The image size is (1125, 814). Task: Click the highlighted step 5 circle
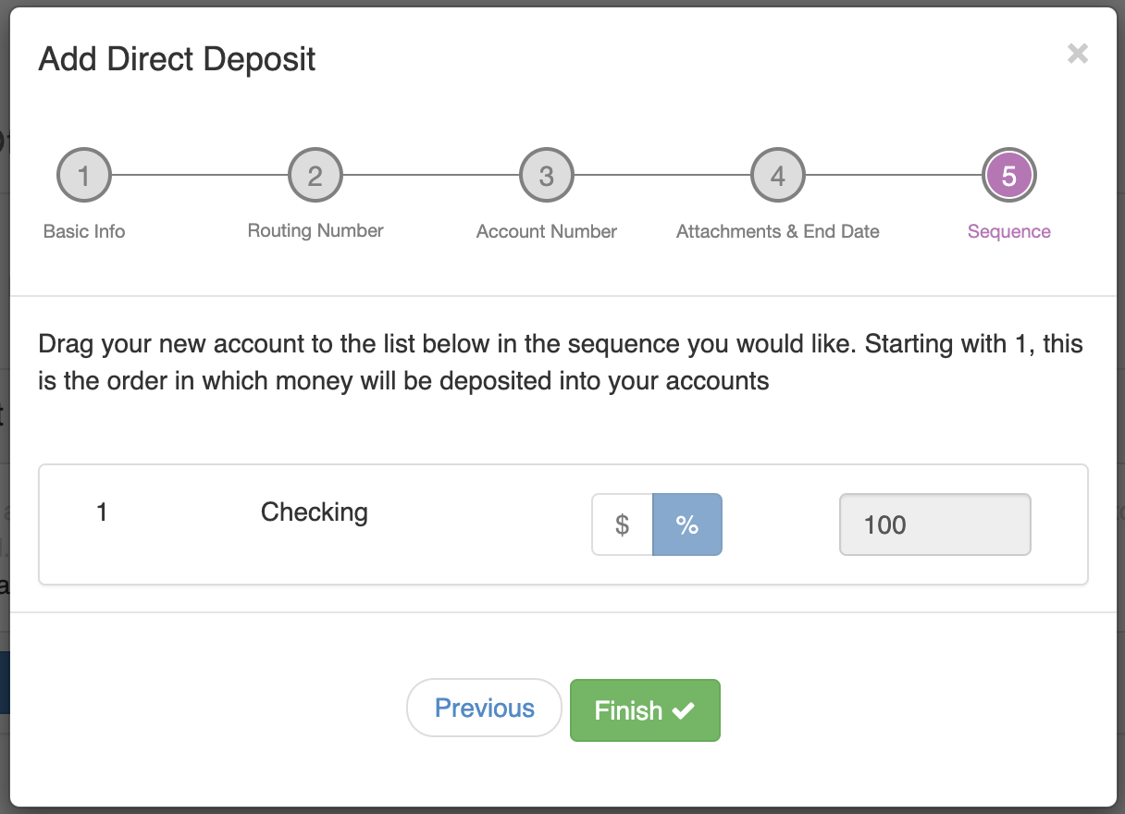(1009, 175)
